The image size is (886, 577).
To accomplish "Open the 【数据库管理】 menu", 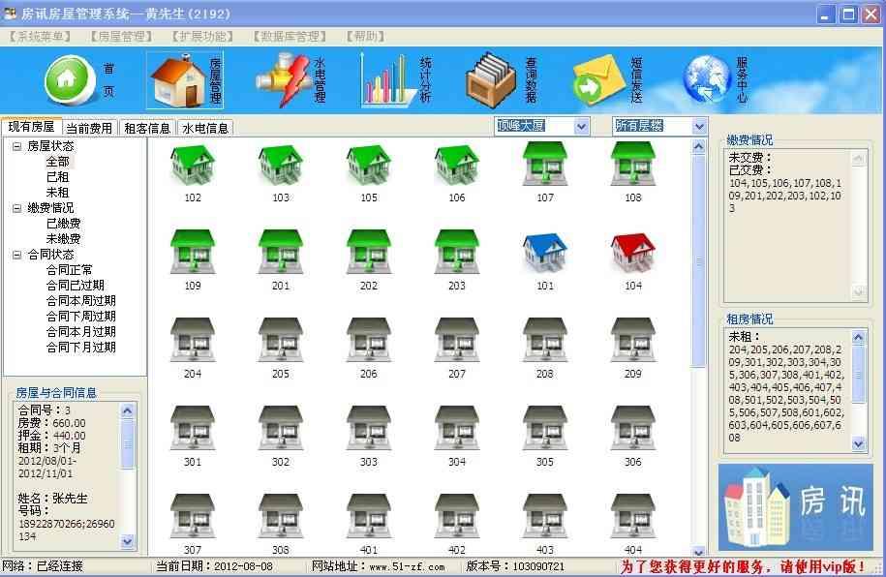I will 290,37.
